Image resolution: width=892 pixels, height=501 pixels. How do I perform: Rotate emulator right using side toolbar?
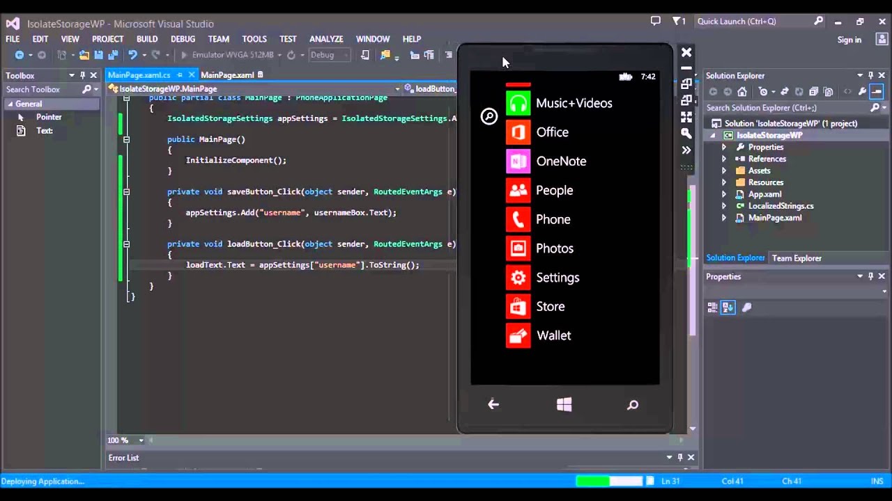pyautogui.click(x=686, y=100)
